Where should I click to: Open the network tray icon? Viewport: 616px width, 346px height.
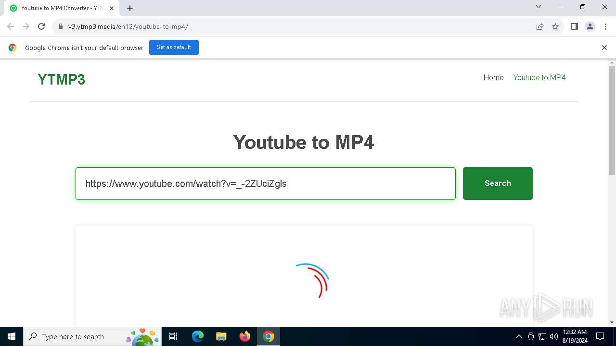point(542,336)
